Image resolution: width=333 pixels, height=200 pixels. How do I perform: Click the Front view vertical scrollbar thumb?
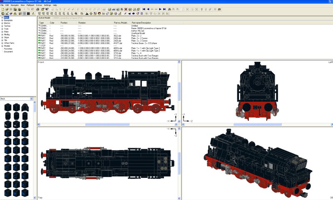click(x=179, y=91)
